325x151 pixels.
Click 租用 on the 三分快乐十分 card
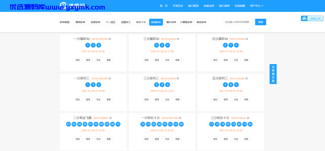click(x=226, y=139)
